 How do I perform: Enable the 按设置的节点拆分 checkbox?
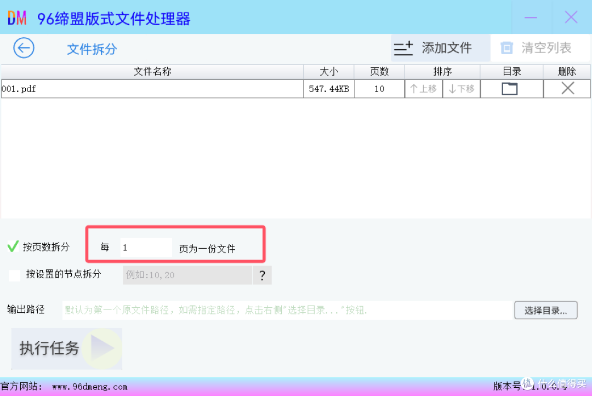pyautogui.click(x=15, y=275)
